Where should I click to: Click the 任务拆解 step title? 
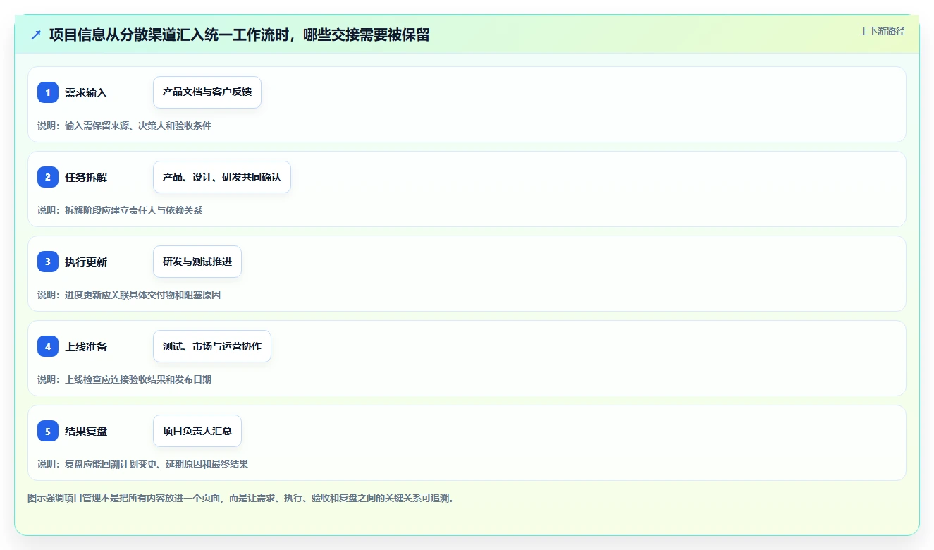point(86,177)
